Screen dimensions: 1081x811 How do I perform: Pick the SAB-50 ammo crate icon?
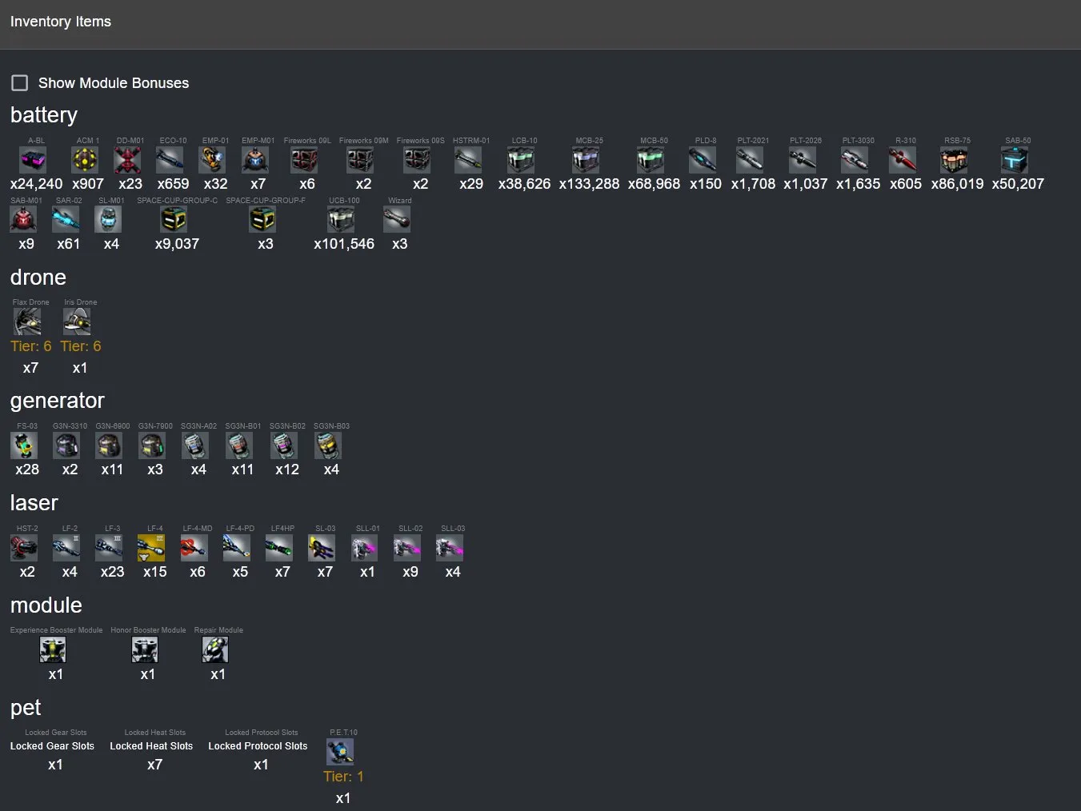pyautogui.click(x=1015, y=160)
